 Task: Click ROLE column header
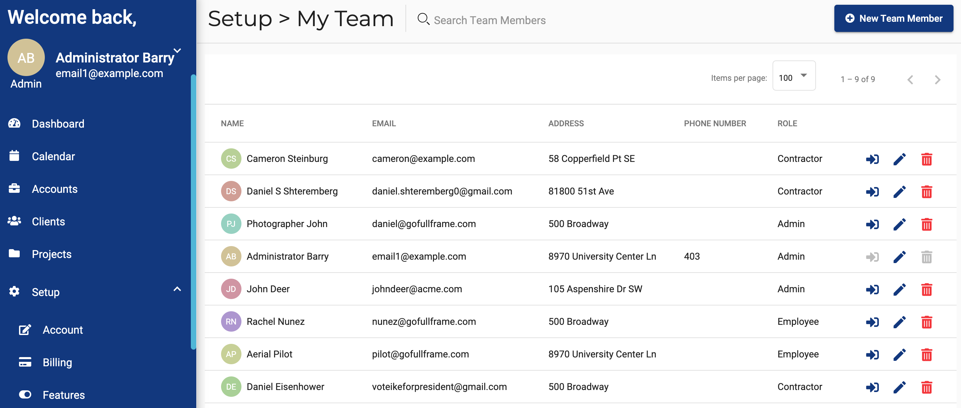(x=787, y=124)
